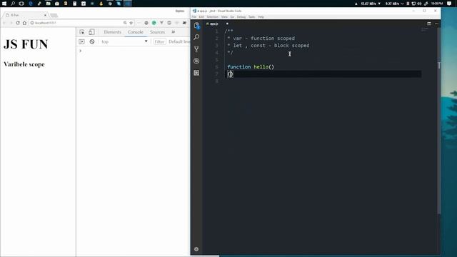The height and width of the screenshot is (257, 457).
Task: Open the VS Code Search view
Action: [x=196, y=37]
